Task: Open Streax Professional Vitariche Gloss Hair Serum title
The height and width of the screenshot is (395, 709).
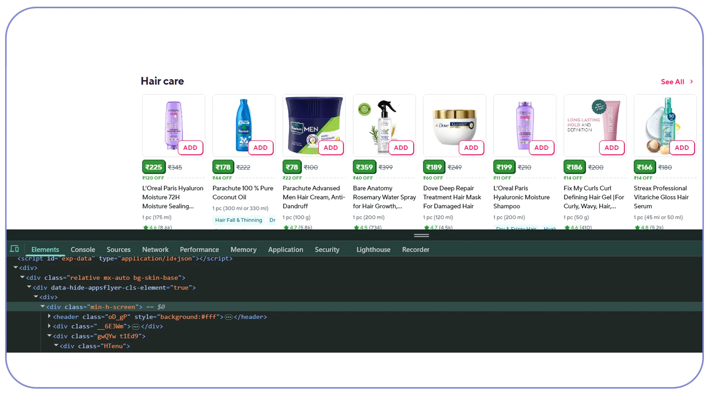Action: 661,197
